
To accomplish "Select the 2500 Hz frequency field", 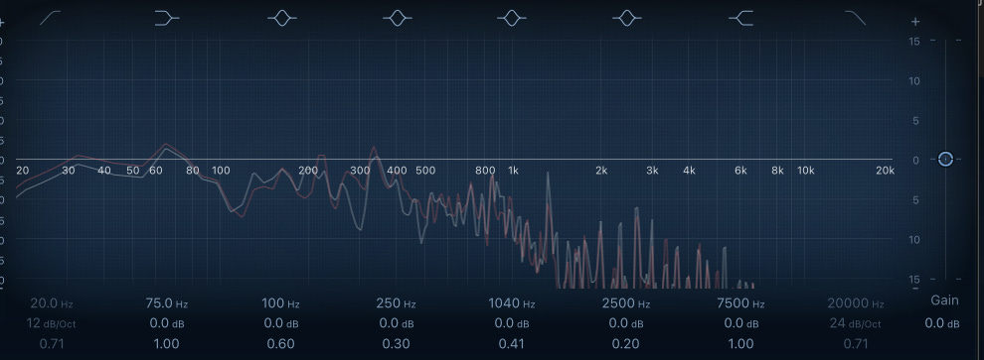I will point(627,303).
